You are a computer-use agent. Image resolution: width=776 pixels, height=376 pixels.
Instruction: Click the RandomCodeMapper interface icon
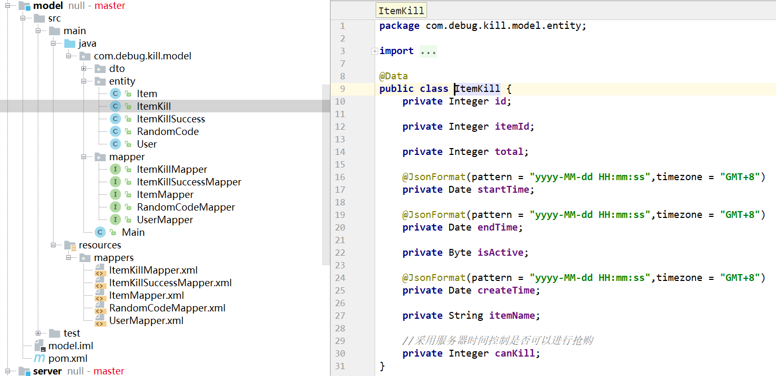[115, 207]
